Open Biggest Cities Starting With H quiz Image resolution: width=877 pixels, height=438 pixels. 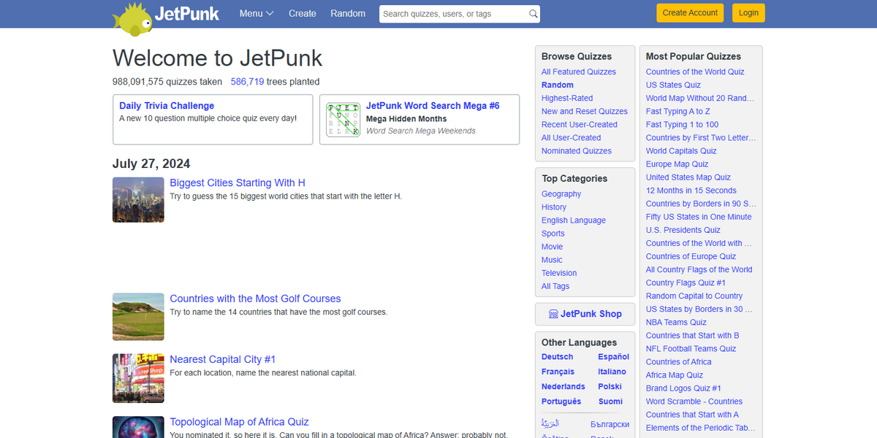pyautogui.click(x=238, y=182)
